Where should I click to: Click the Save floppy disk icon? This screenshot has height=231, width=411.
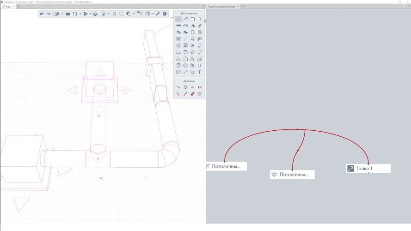(74, 14)
